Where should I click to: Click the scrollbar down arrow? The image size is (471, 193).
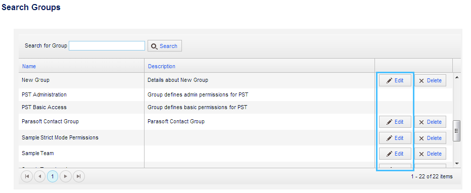[457, 164]
